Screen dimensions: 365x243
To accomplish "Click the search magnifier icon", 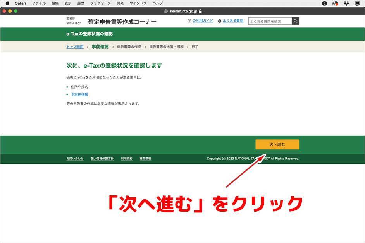I will point(295,21).
